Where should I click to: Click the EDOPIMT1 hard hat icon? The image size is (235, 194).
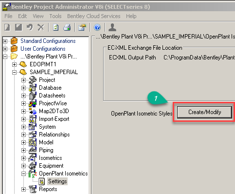tap(23, 64)
